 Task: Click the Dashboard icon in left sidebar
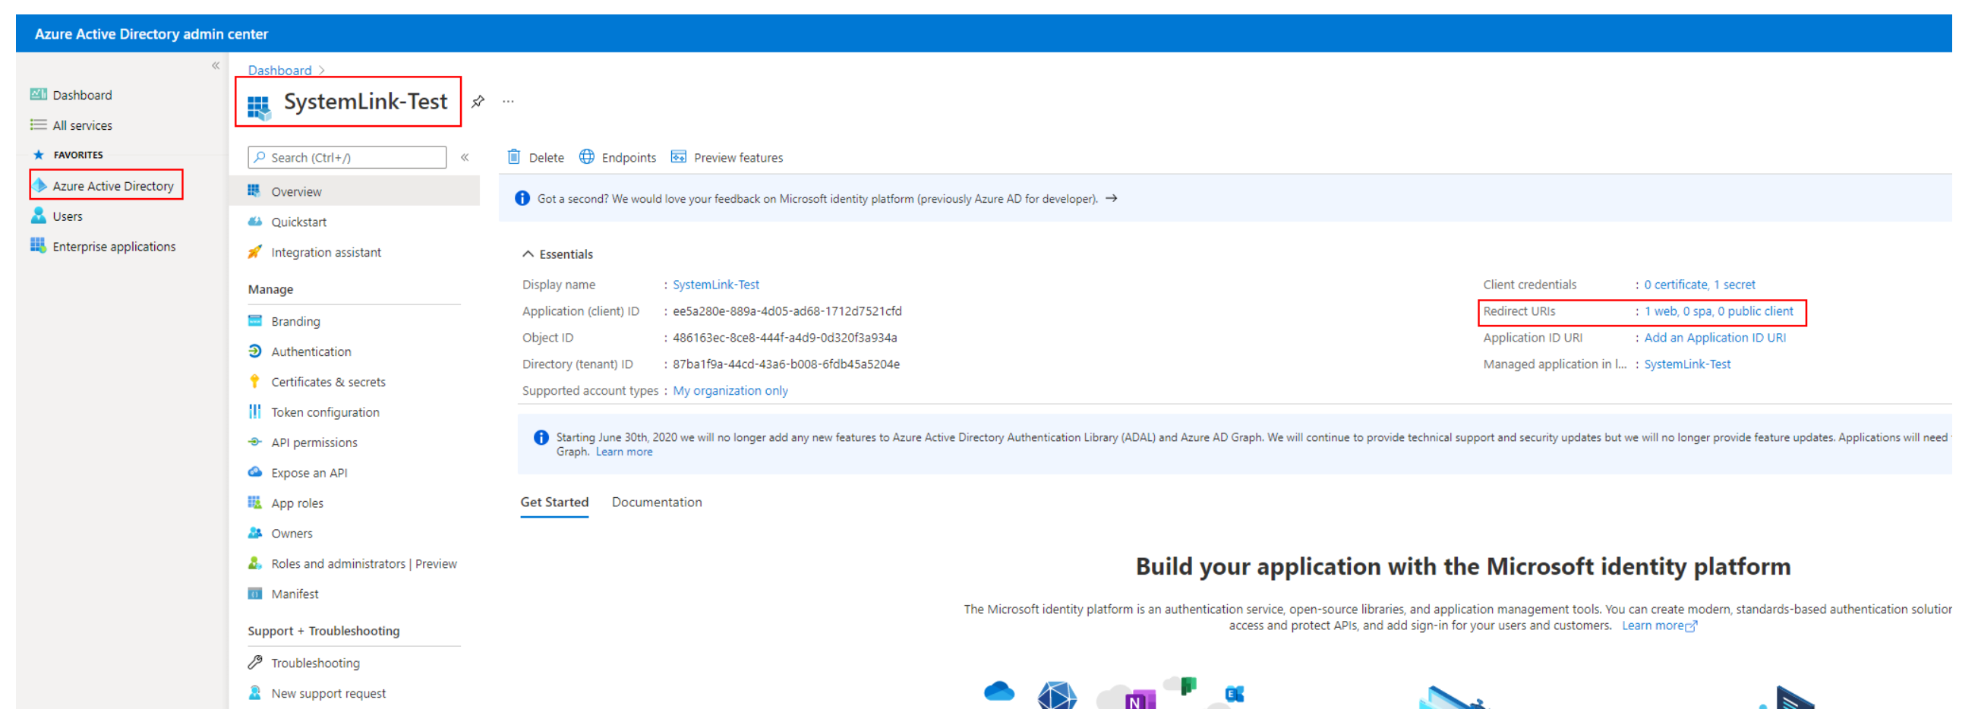(39, 94)
